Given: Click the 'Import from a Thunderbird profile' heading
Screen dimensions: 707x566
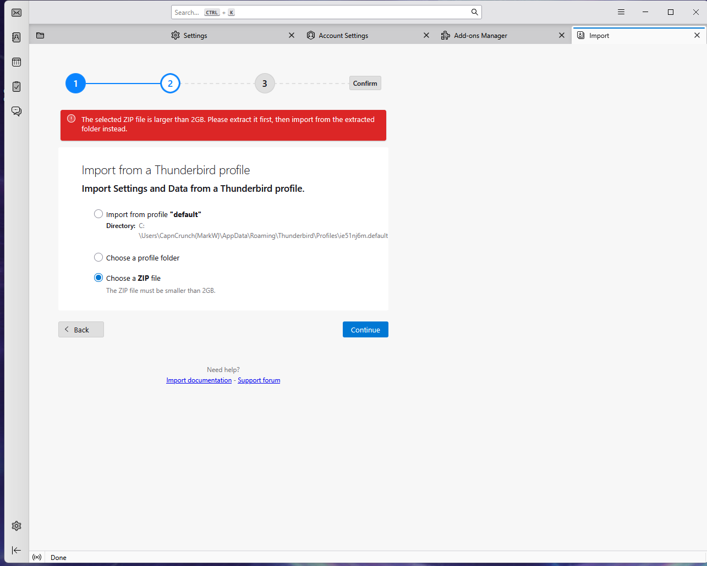Looking at the screenshot, I should (x=166, y=170).
